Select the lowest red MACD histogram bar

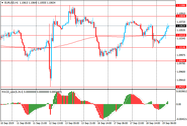click(x=103, y=112)
